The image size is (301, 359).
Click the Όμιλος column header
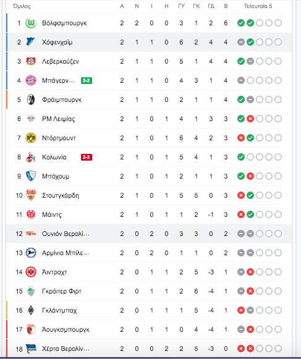[x=22, y=6]
